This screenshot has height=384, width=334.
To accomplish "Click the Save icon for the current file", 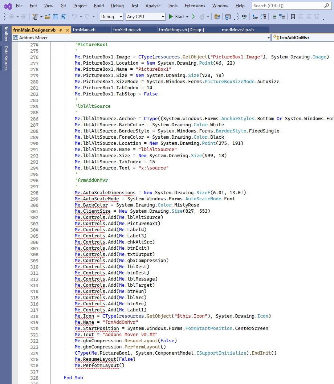I will [56, 17].
